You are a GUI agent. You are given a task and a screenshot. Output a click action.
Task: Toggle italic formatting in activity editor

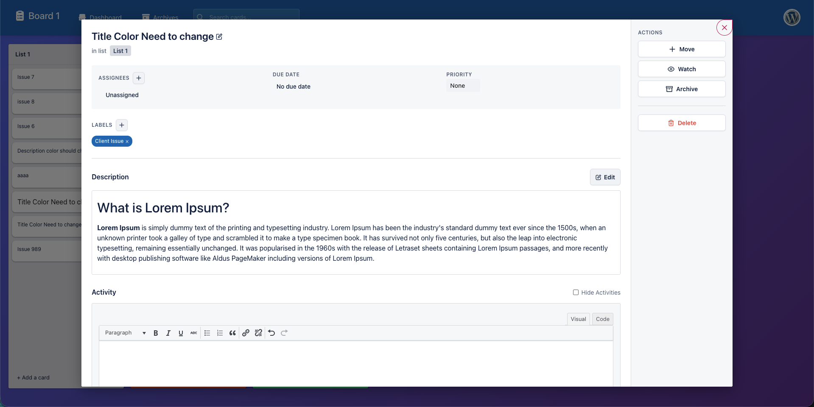(168, 333)
